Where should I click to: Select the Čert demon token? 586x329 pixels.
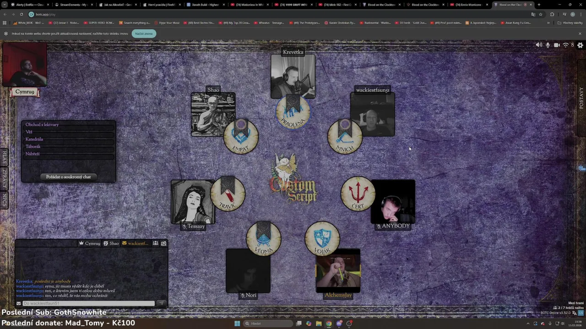[358, 194]
